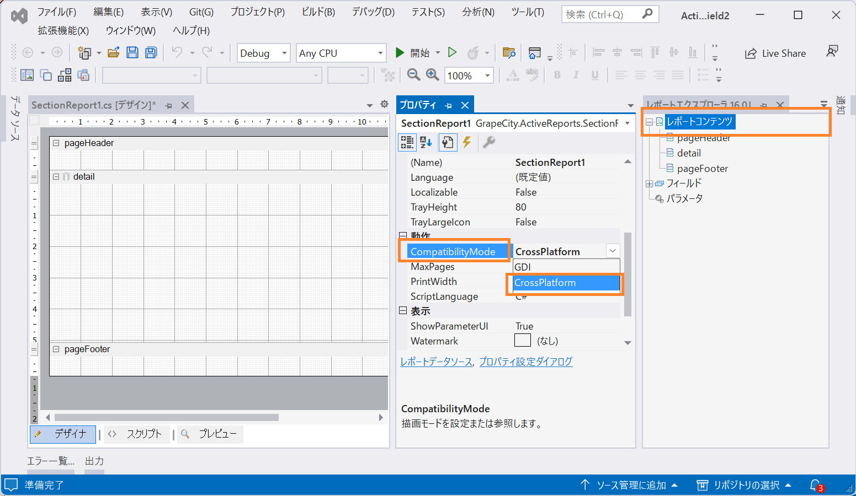Click the New Project icon

84,53
